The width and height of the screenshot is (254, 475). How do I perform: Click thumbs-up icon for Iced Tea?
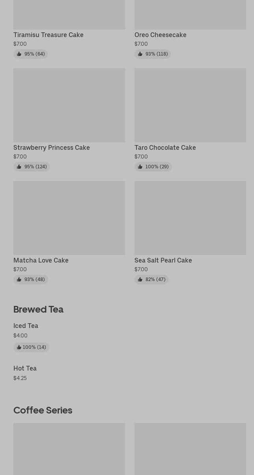coord(19,347)
